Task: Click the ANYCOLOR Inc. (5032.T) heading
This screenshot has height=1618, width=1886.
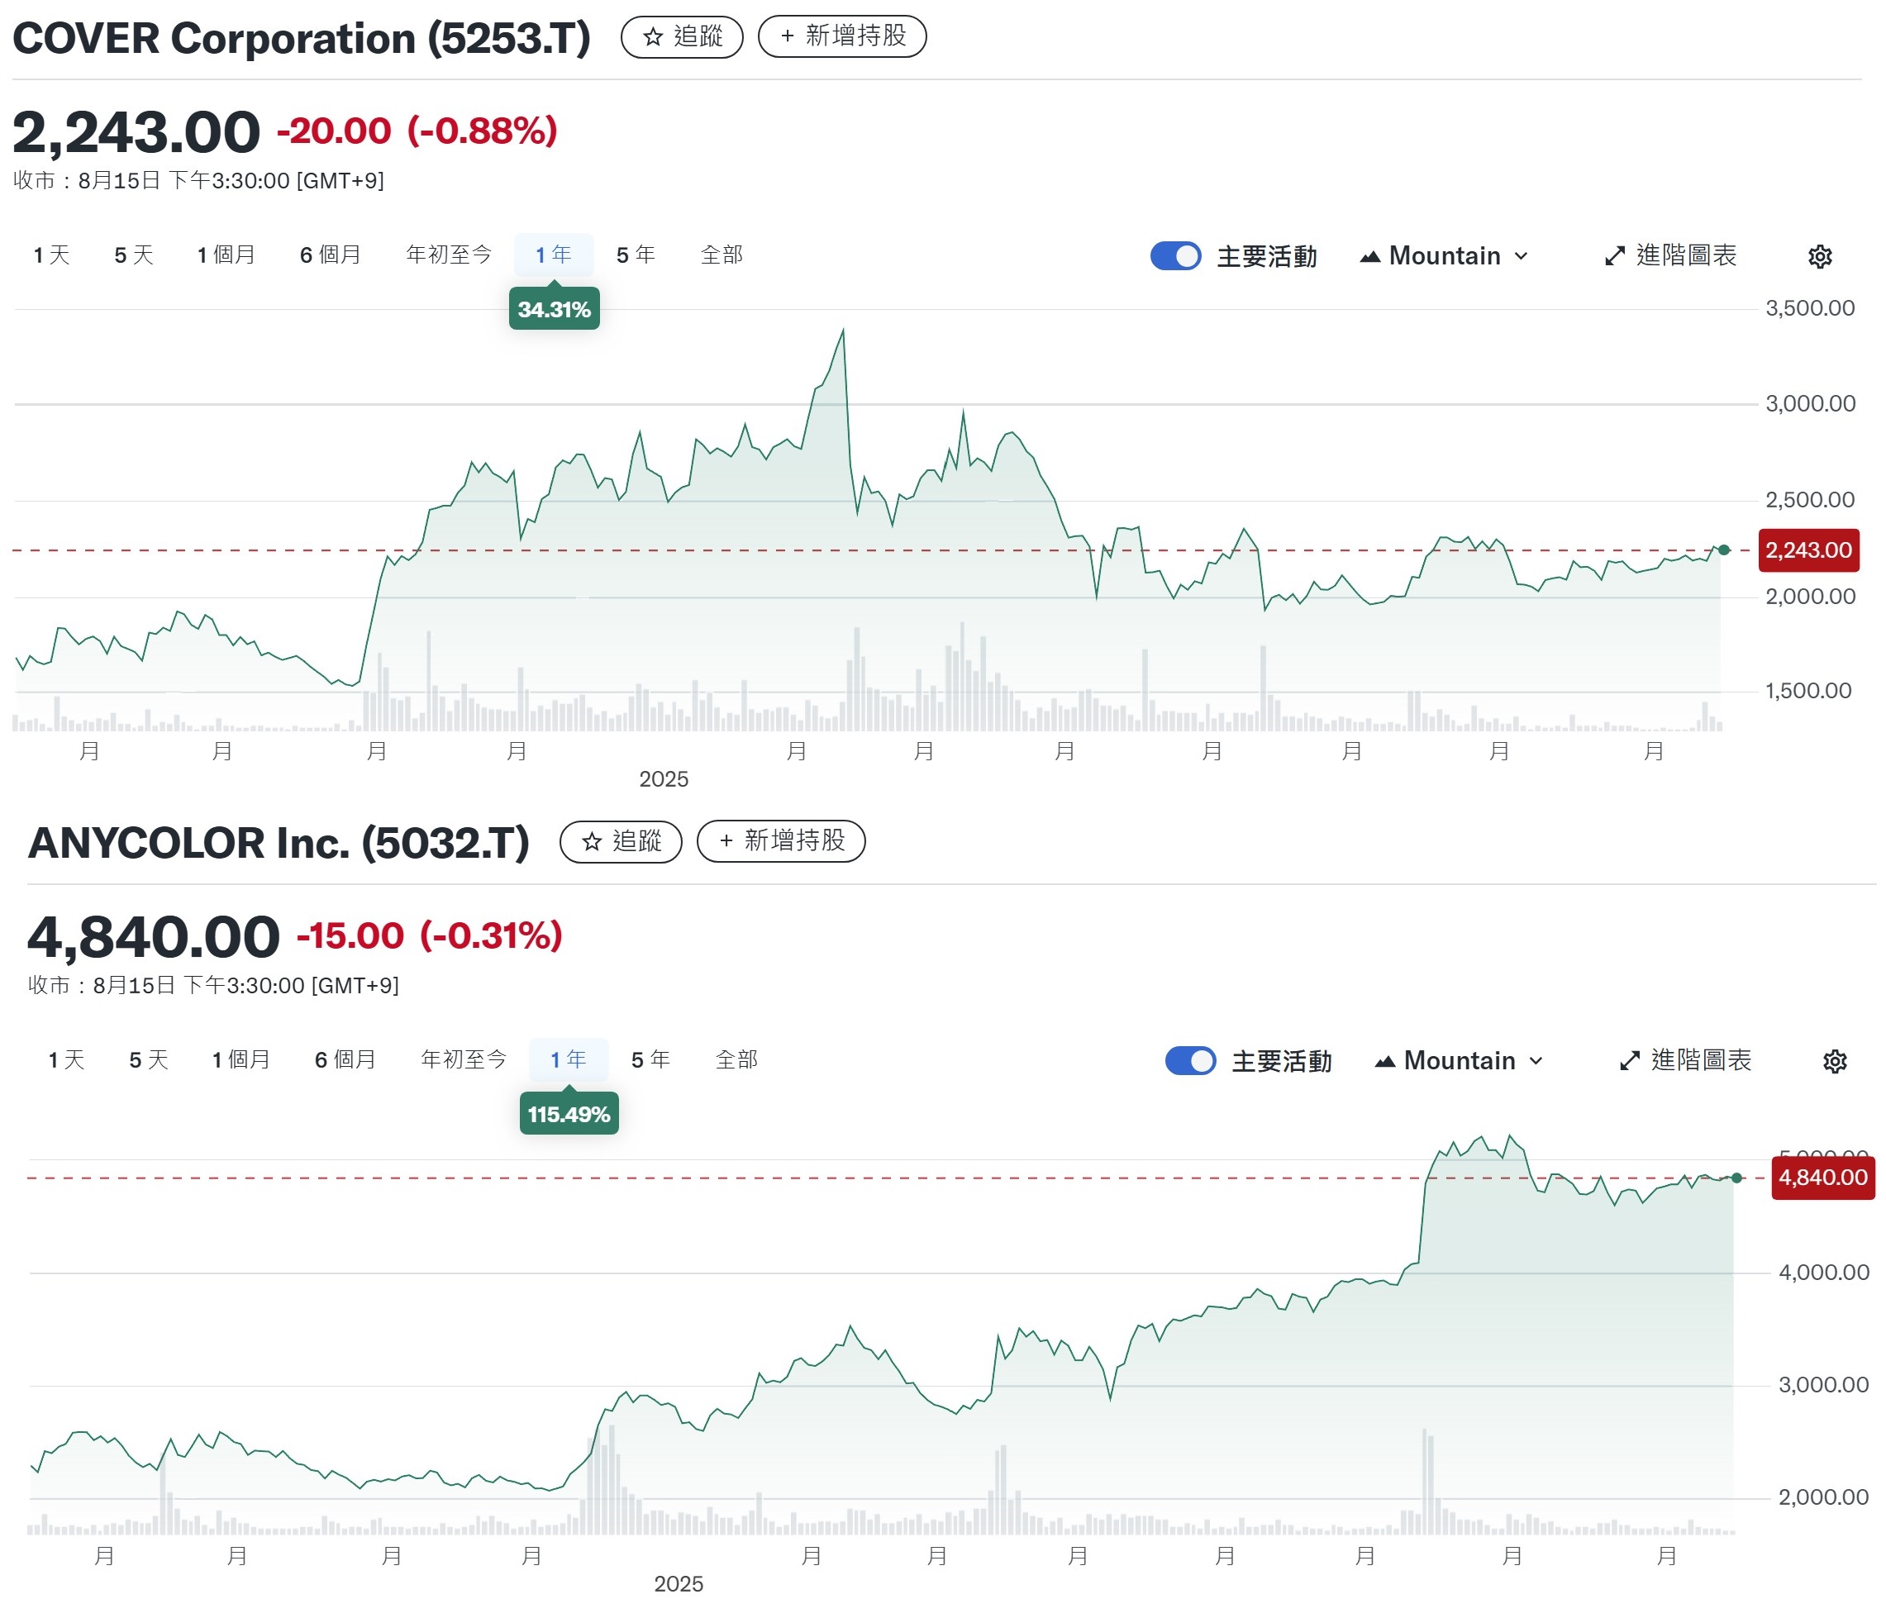Action: coord(279,844)
